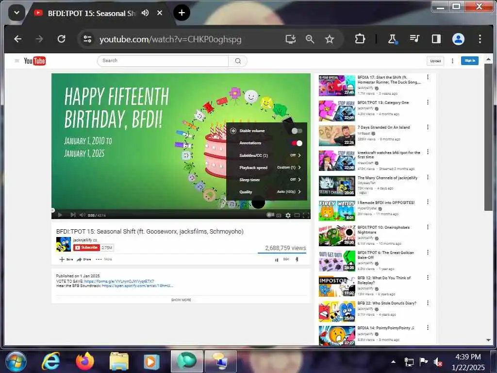Click the Save plus icon
Screen dimensions: 497x373
point(66,259)
